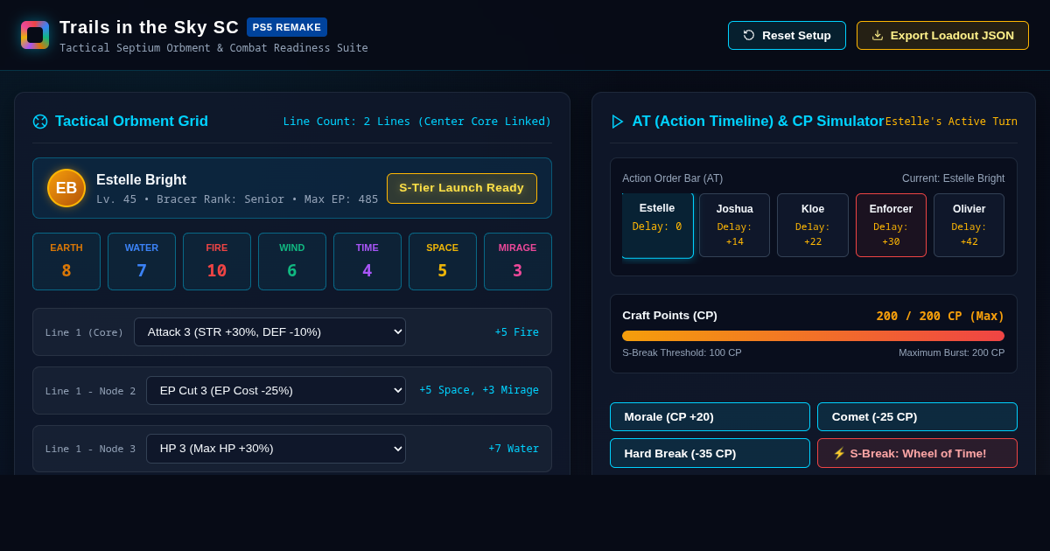1050x551 pixels.
Task: Select Enforcer in the action order bar
Action: pyautogui.click(x=891, y=226)
